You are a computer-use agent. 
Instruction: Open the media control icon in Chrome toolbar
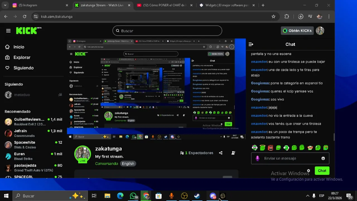(x=310, y=16)
